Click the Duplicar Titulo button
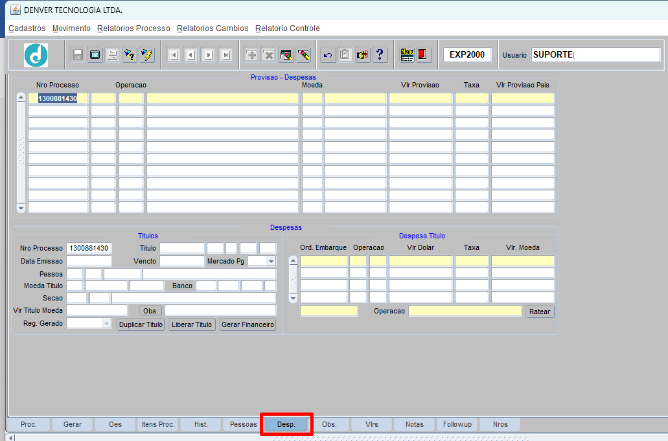668x441 pixels. click(x=141, y=324)
